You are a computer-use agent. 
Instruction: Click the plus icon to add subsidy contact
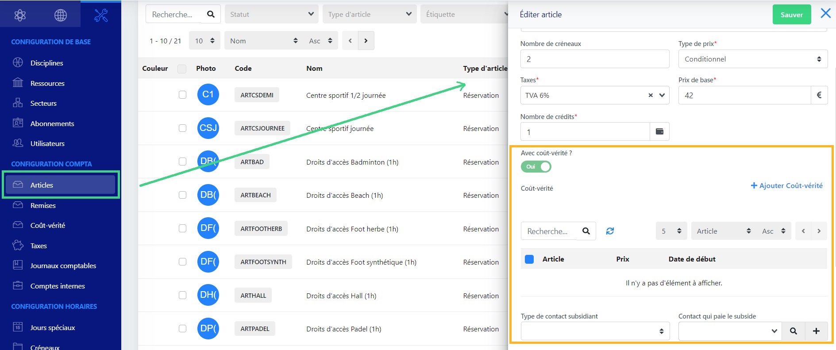pos(817,331)
